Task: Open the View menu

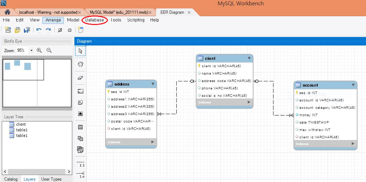Action: (x=35, y=20)
